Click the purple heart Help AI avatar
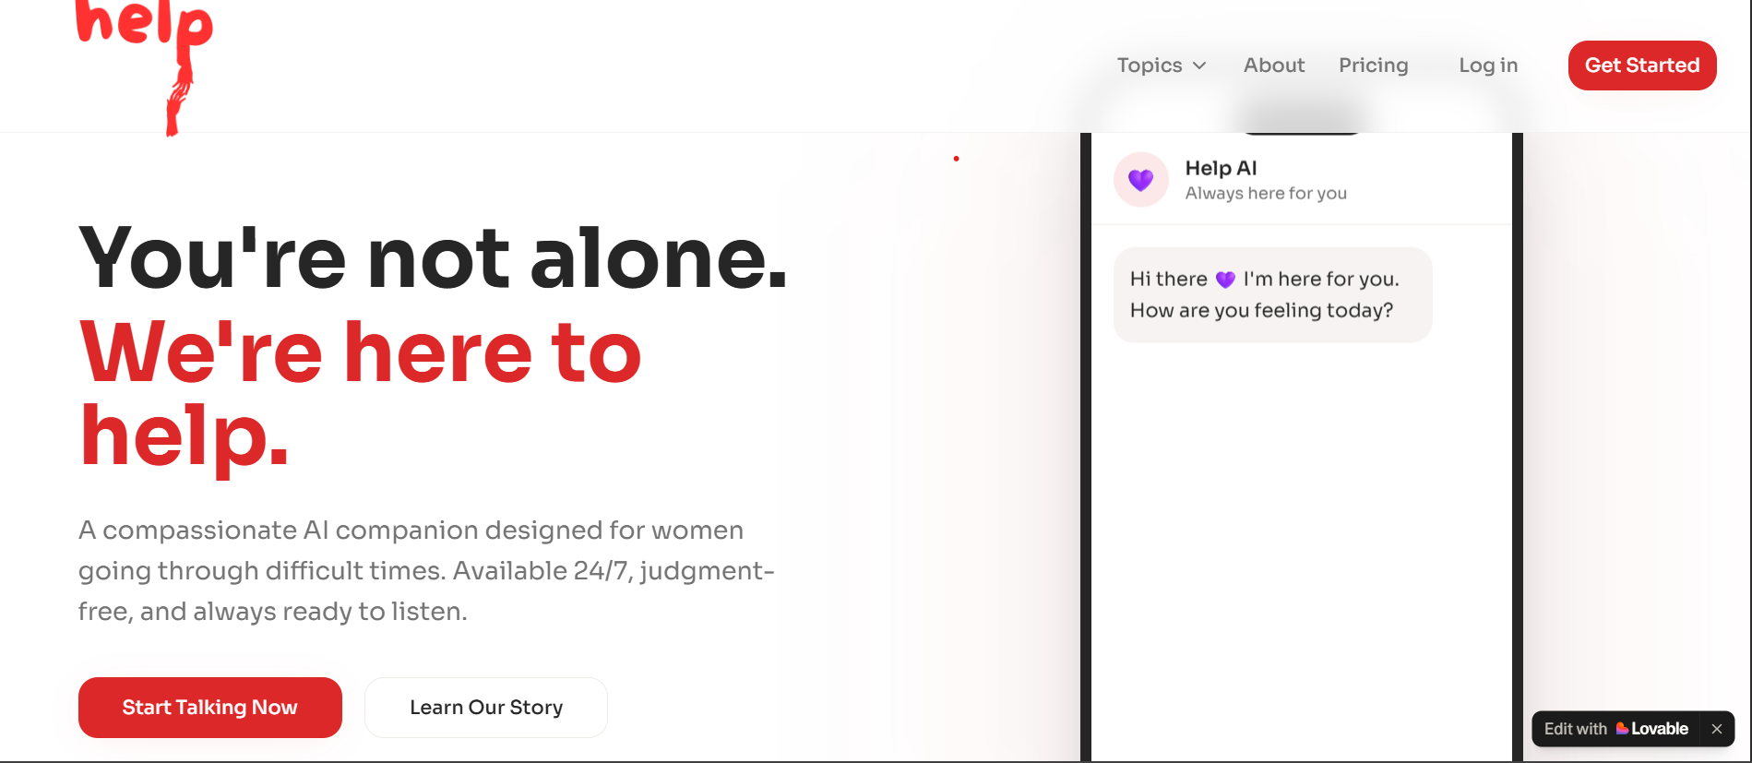 1141,180
